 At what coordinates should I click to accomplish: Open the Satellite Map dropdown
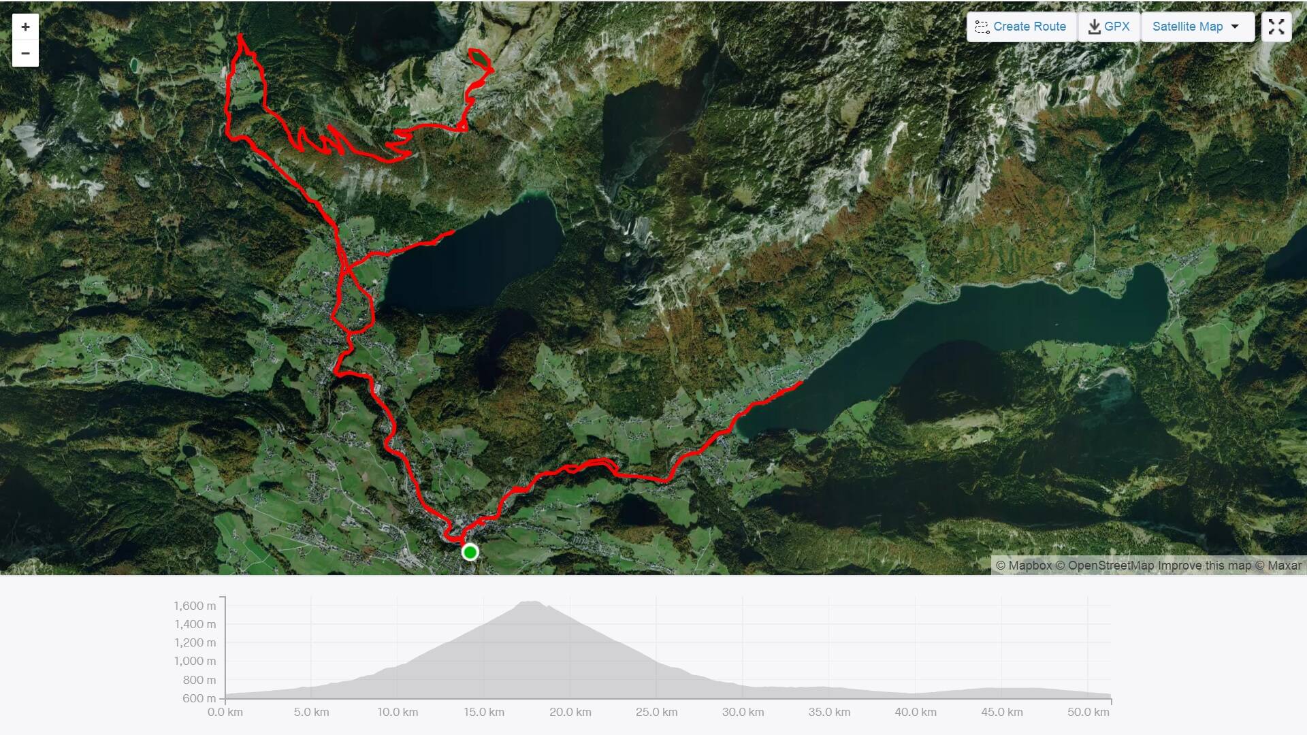point(1197,27)
